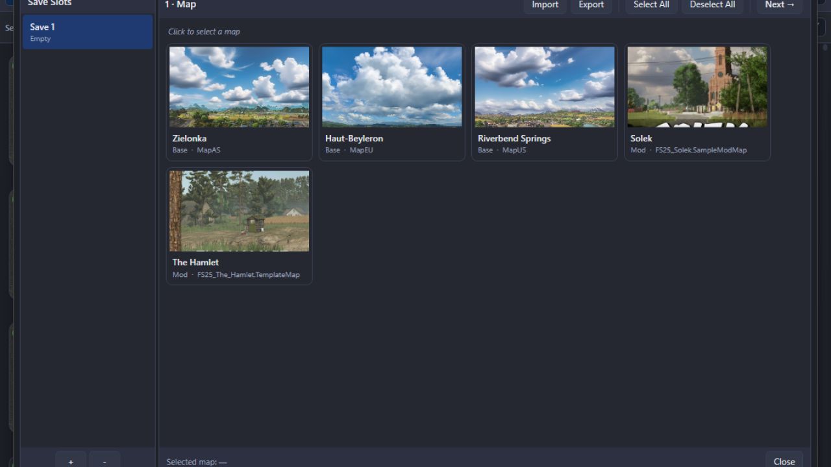Click the Import button
Image resolution: width=831 pixels, height=467 pixels.
pos(545,5)
